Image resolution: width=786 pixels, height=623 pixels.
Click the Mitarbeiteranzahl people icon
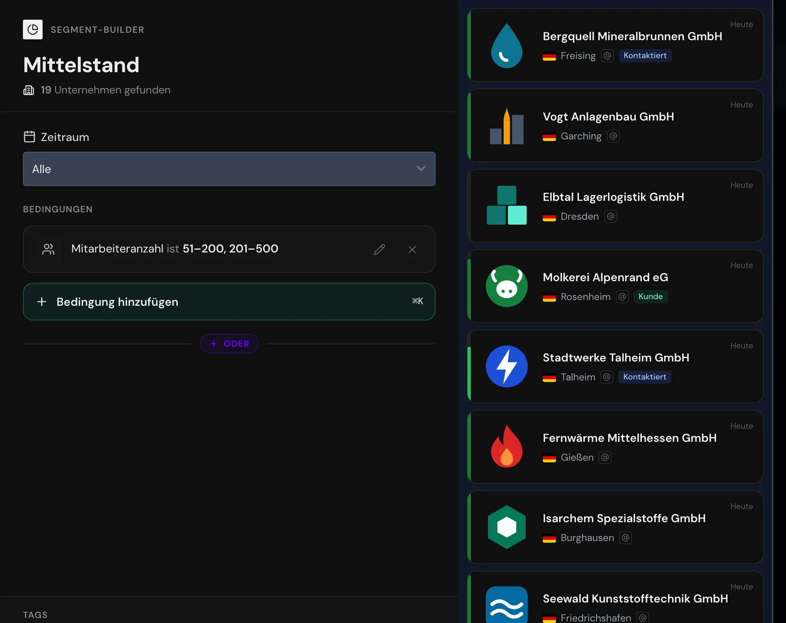48,249
